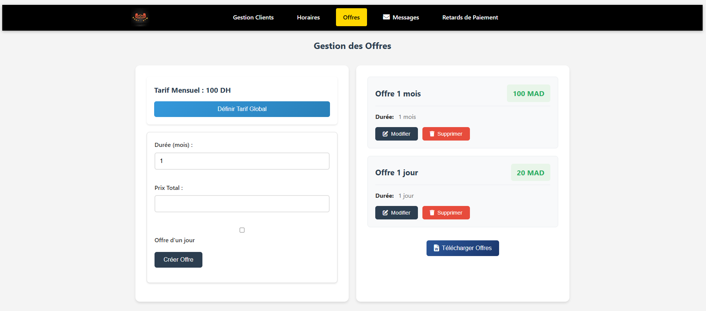706x311 pixels.
Task: Click edit pencil icon on Offre 1 mois
Action: pyautogui.click(x=385, y=134)
